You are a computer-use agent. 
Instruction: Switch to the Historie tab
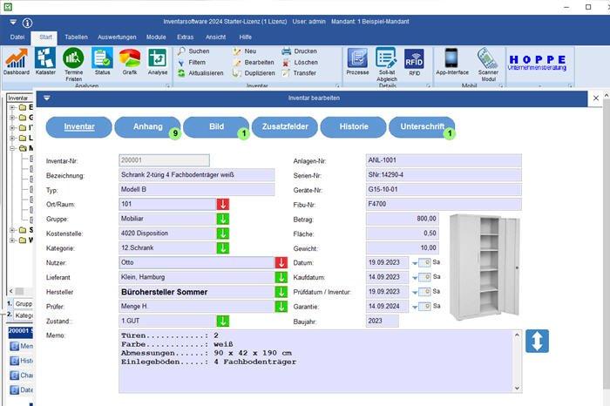(353, 126)
